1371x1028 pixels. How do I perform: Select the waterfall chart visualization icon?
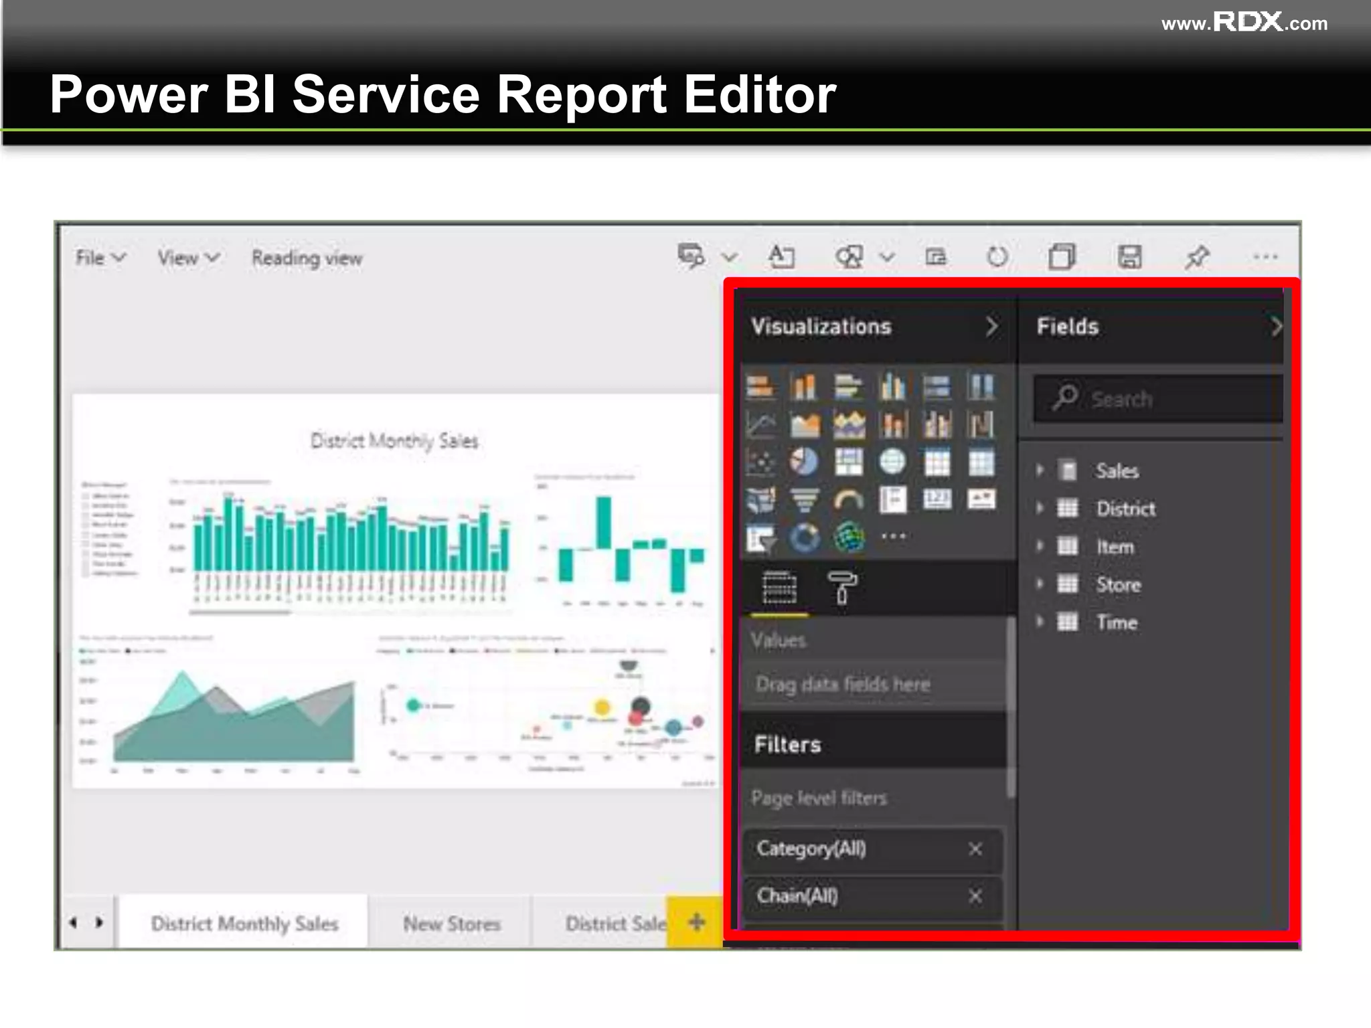[x=981, y=424]
